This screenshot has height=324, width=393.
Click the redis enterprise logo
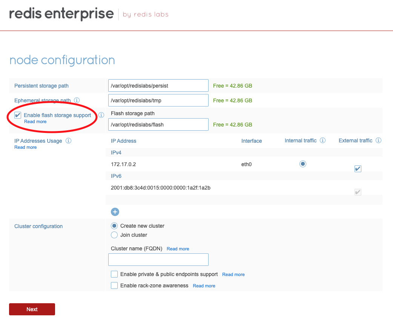61,14
